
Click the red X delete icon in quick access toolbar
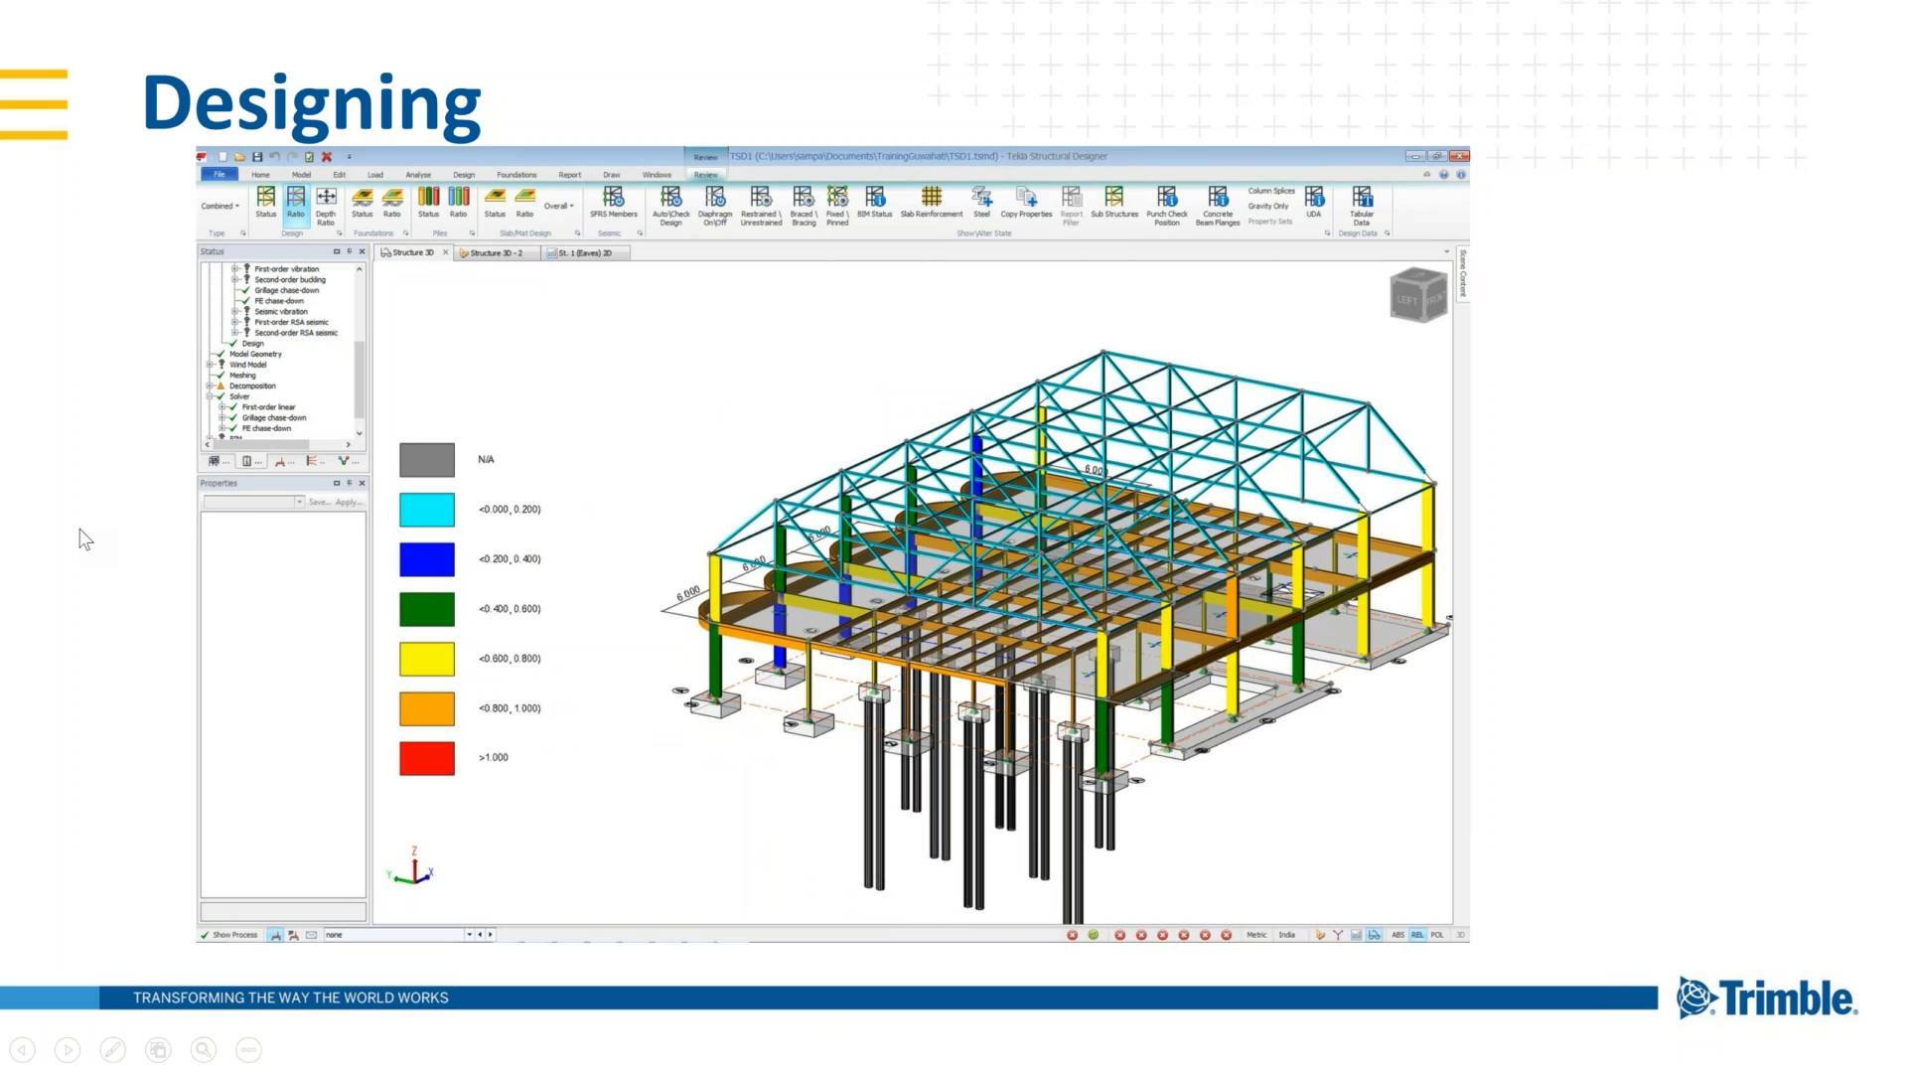coord(327,157)
